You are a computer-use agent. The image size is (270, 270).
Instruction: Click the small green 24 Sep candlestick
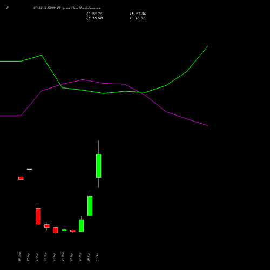tap(64, 230)
